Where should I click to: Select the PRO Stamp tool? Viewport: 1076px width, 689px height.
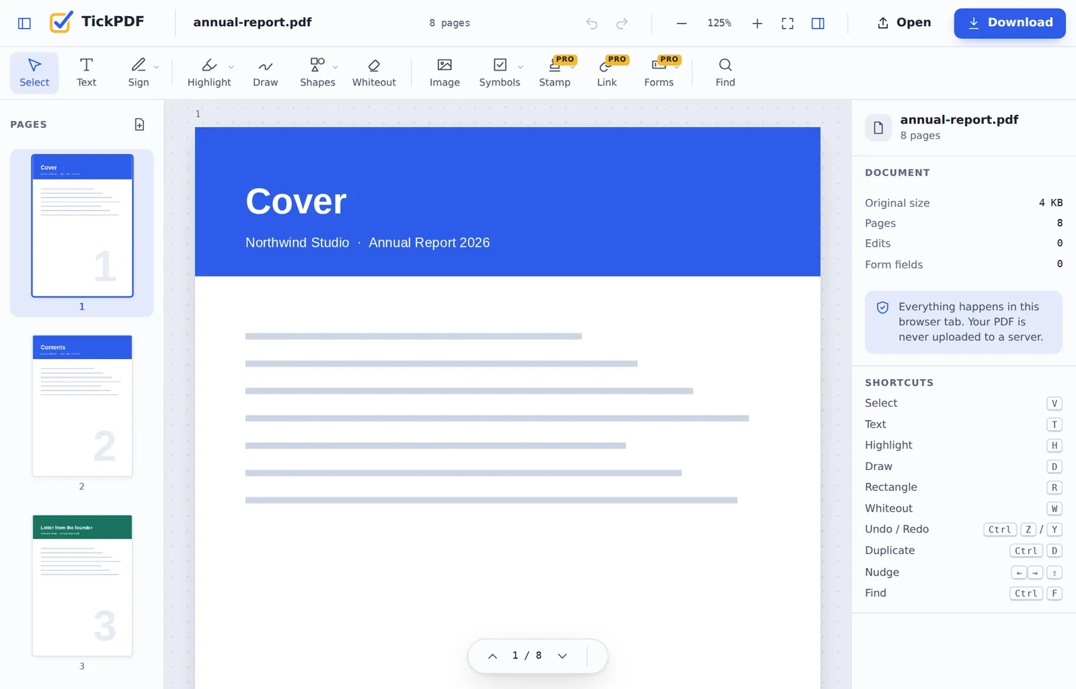point(555,73)
